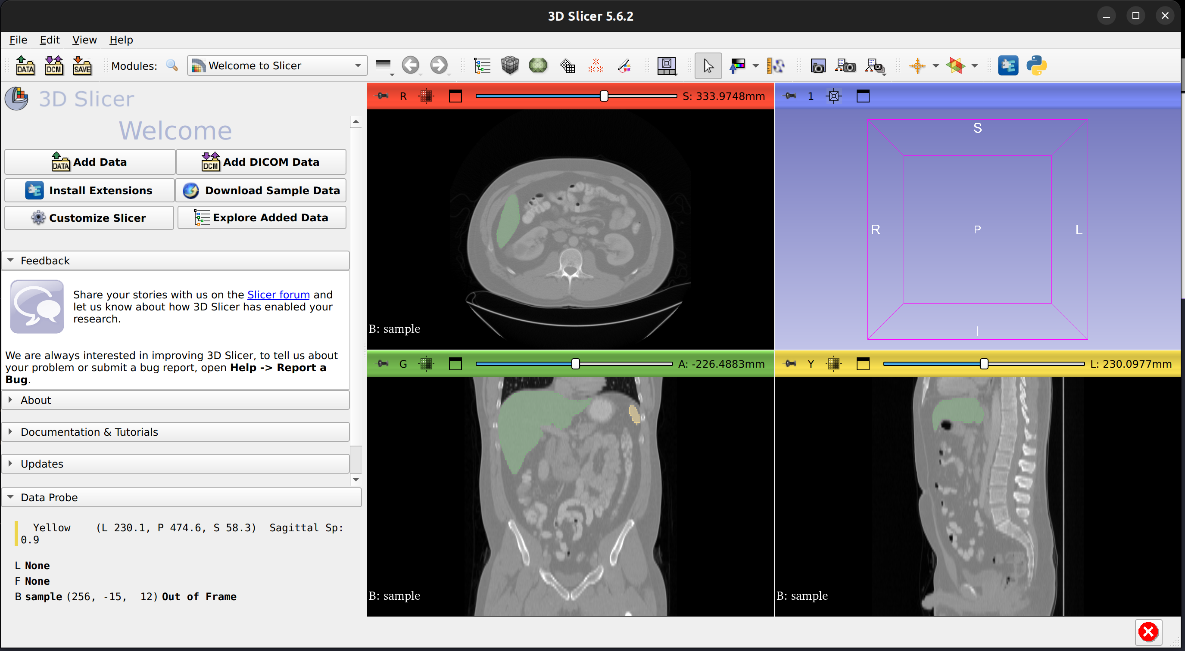Click the Yellow slice offset slider
This screenshot has width=1185, height=651.
tap(983, 364)
